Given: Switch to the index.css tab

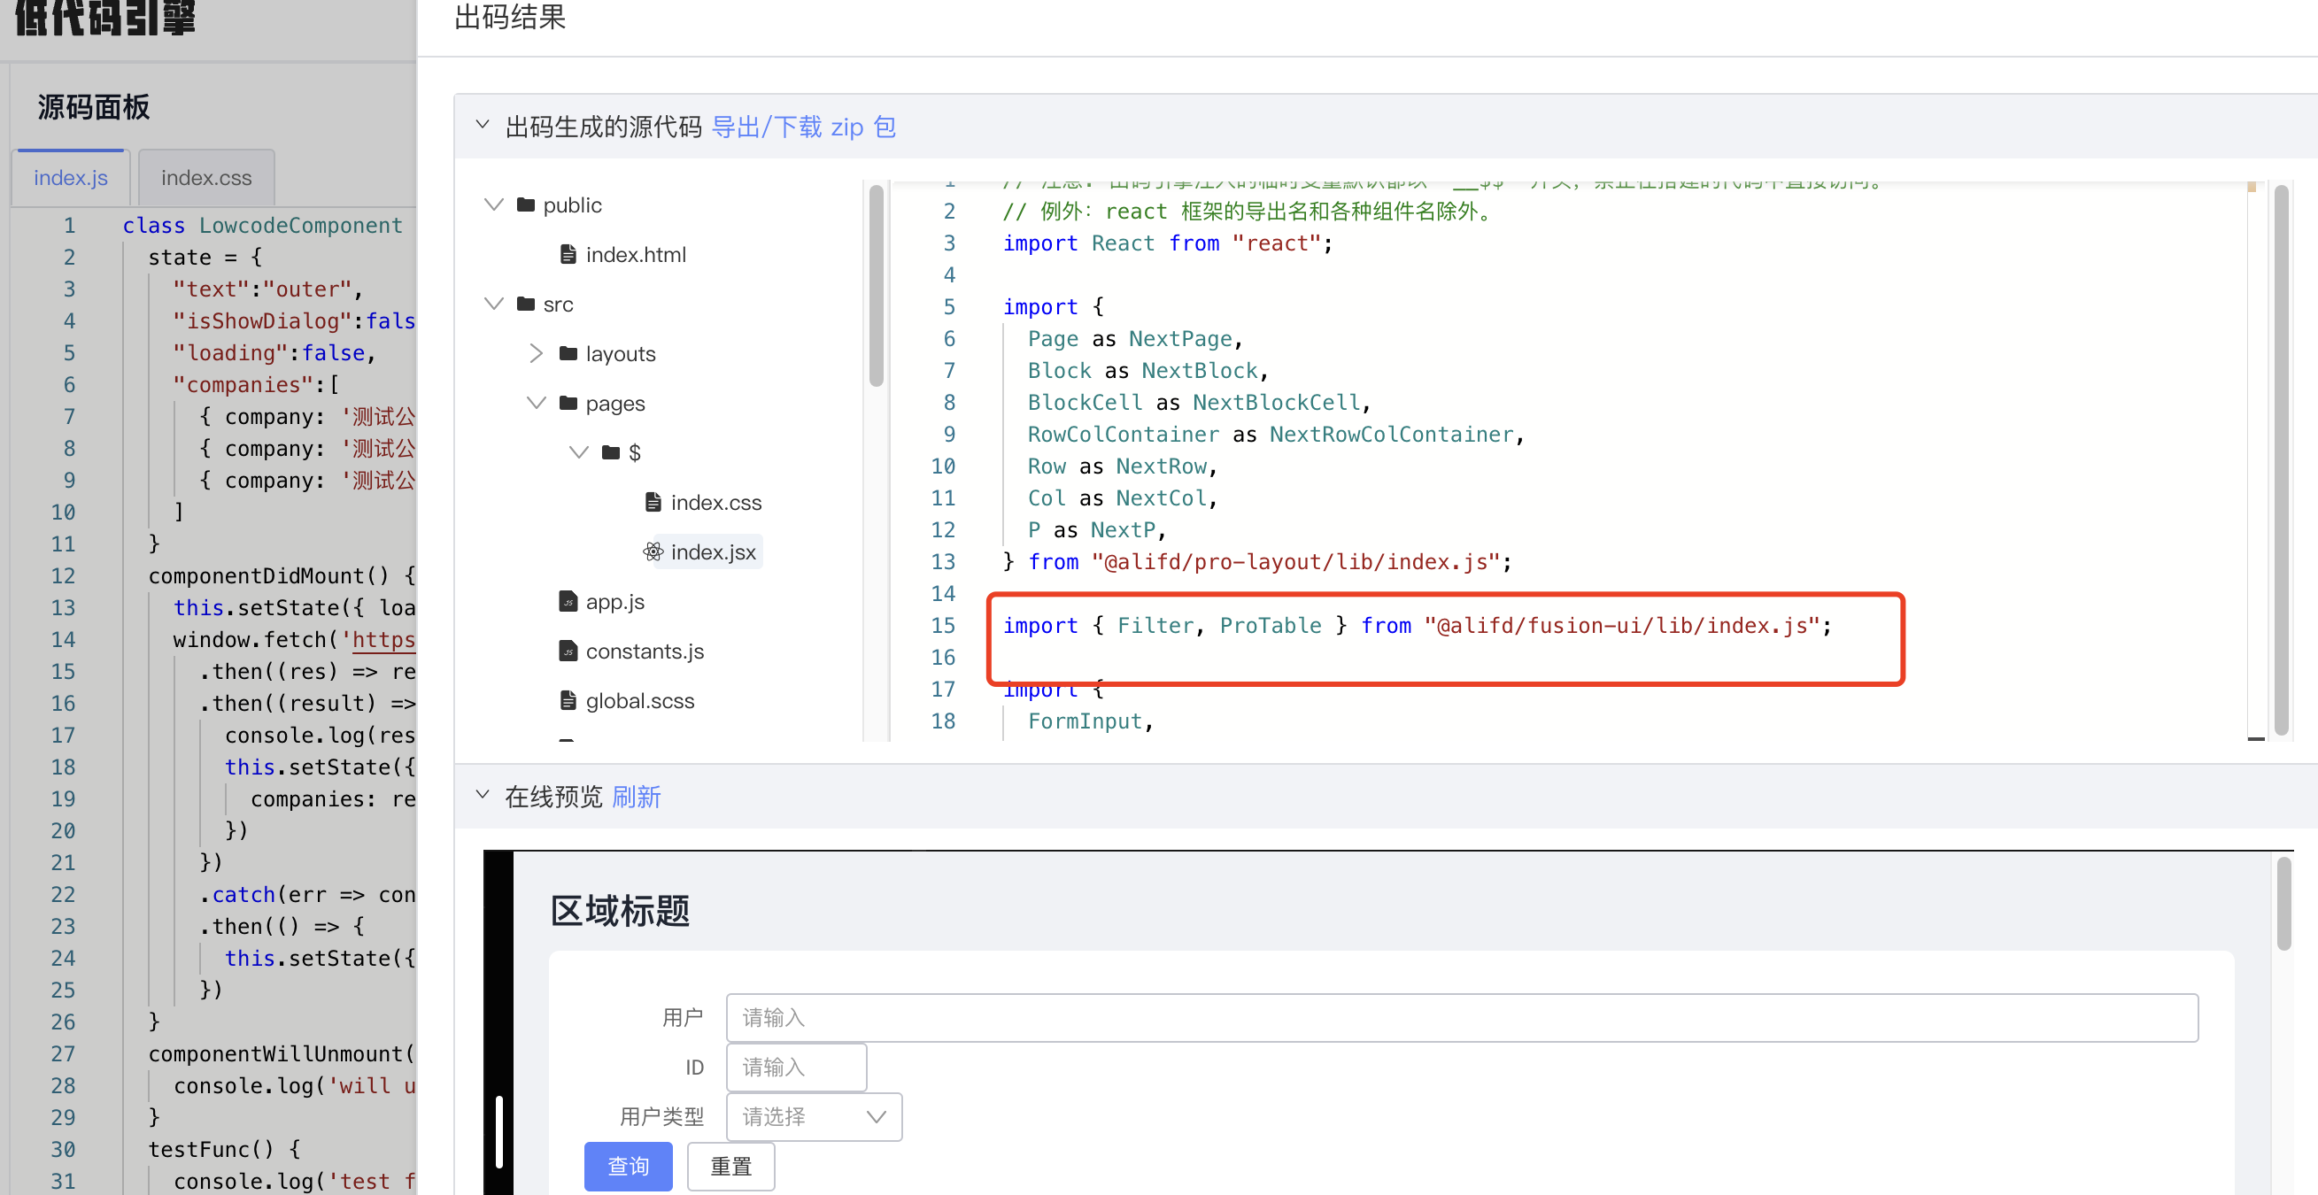Looking at the screenshot, I should (x=206, y=177).
